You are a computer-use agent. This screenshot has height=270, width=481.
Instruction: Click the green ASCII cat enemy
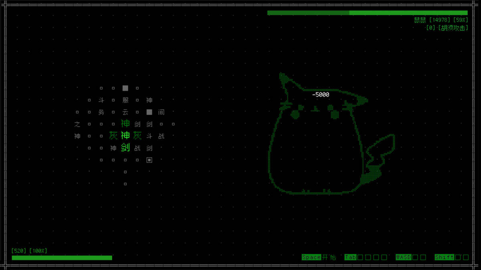coord(331,134)
